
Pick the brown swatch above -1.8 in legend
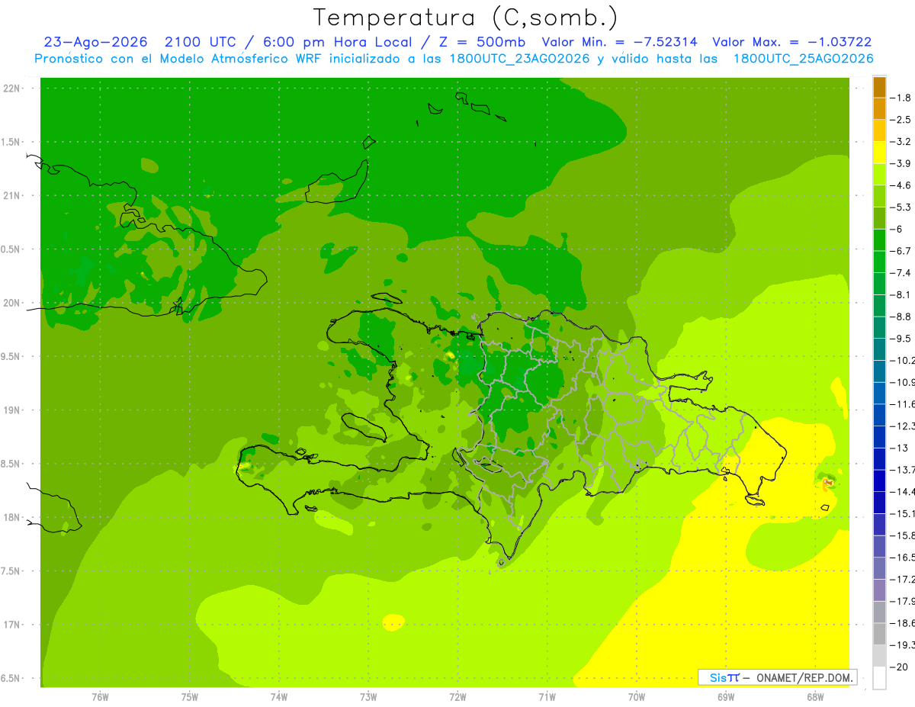(x=880, y=88)
